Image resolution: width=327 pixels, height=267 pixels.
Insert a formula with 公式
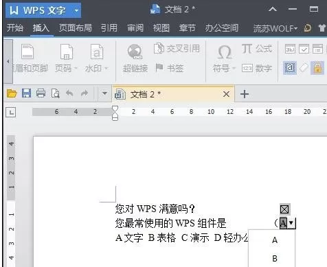(257, 49)
